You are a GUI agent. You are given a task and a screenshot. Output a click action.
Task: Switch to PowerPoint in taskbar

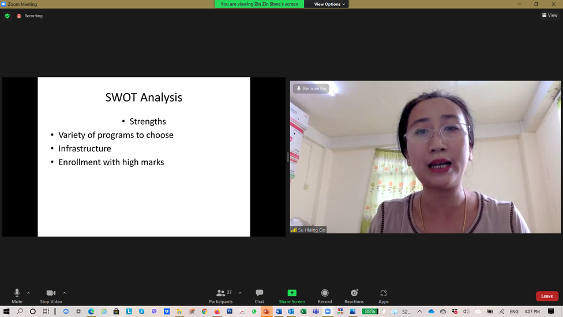point(267,312)
